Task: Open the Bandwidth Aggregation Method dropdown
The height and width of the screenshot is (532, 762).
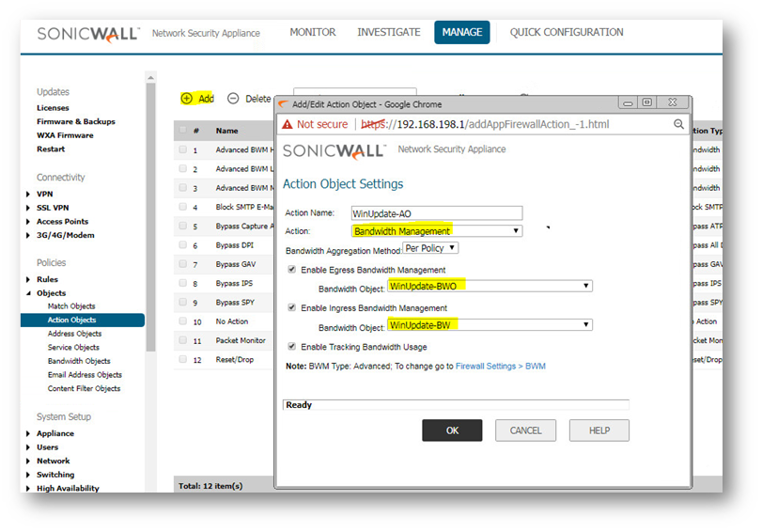Action: point(430,248)
